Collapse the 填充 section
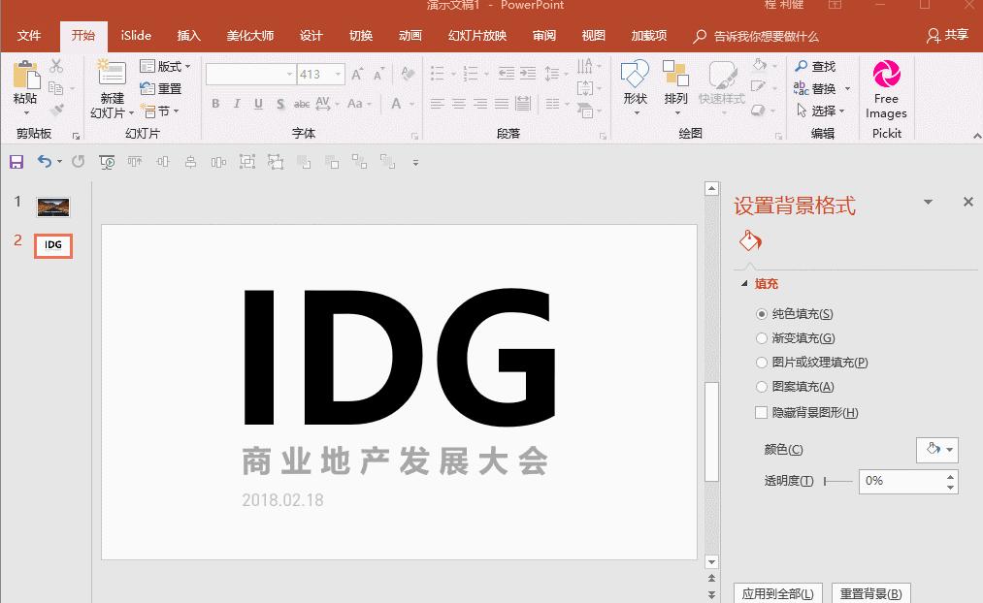983x603 pixels. (743, 283)
